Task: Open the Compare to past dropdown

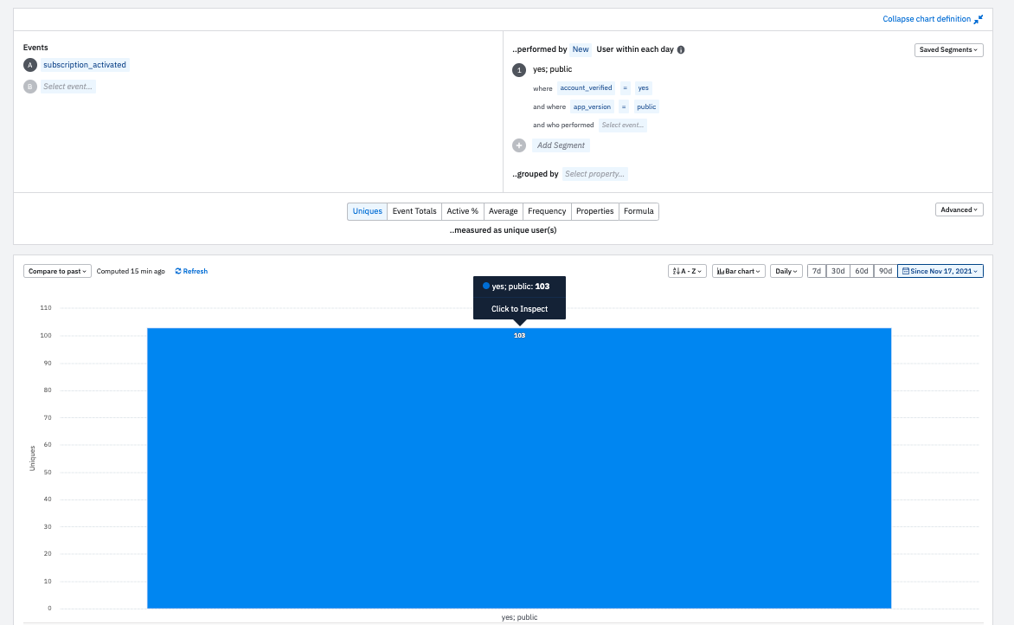Action: click(58, 271)
